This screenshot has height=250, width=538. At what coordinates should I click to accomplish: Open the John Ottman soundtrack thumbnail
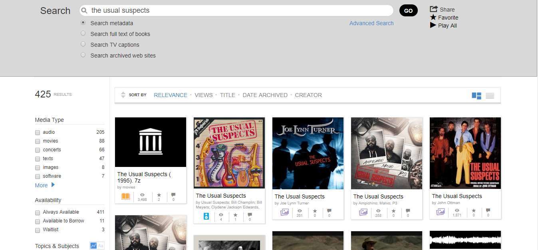465,153
